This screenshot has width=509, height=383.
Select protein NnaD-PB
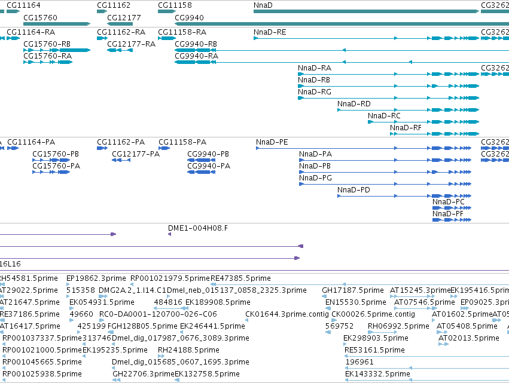click(315, 166)
